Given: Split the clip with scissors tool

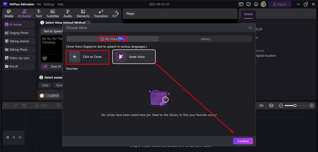Looking at the screenshot, I should point(41,106).
